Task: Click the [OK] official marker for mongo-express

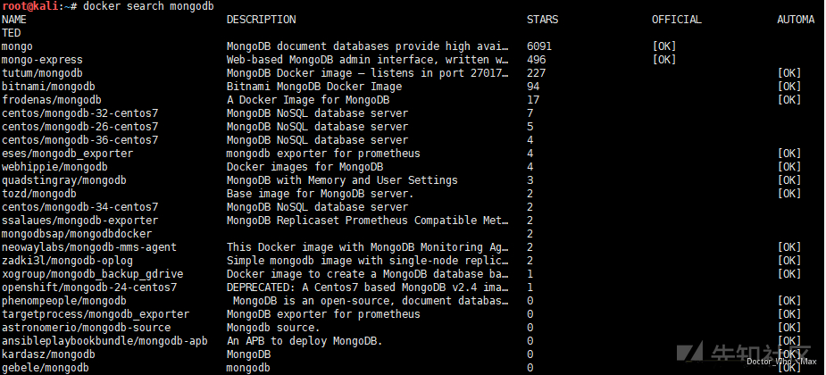Action: pos(664,60)
